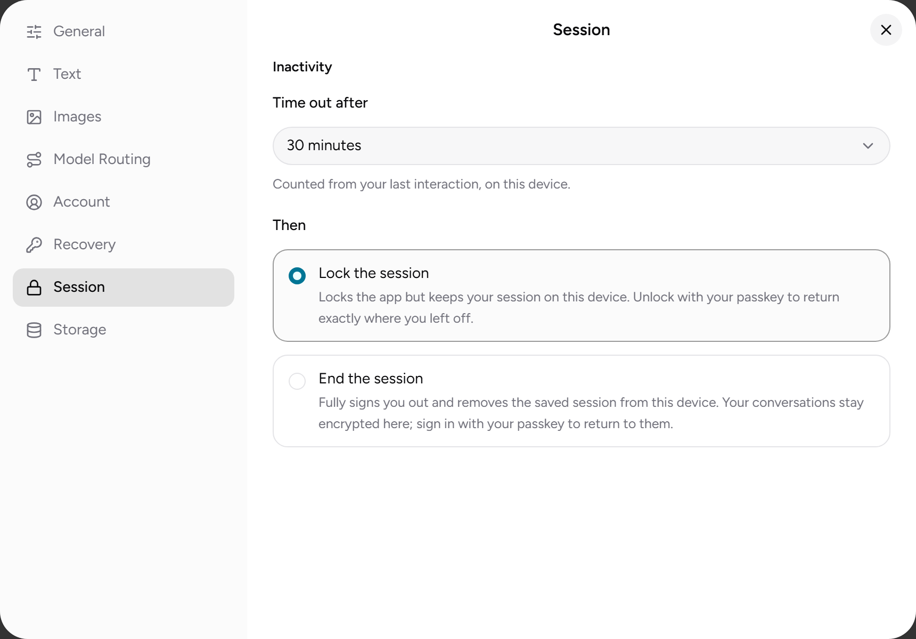Click the Recovery key icon
Image resolution: width=916 pixels, height=639 pixels.
point(34,245)
